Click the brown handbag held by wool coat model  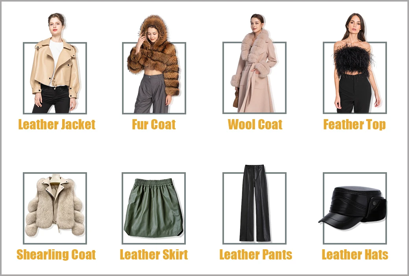pos(236,98)
